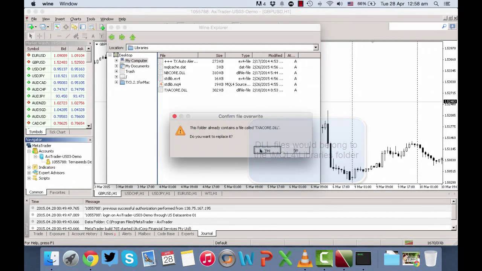This screenshot has width=482, height=271.
Task: Click the New Order toolbar icon
Action: click(102, 27)
